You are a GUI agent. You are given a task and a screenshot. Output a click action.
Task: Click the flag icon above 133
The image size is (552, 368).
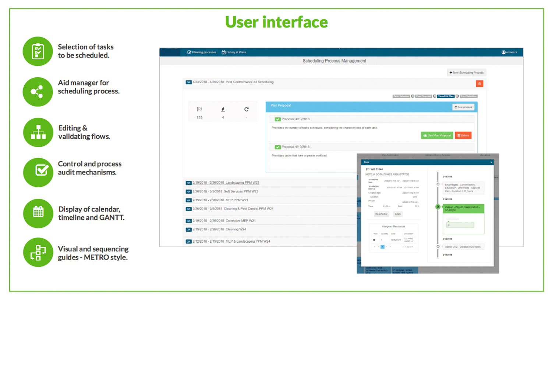point(199,109)
